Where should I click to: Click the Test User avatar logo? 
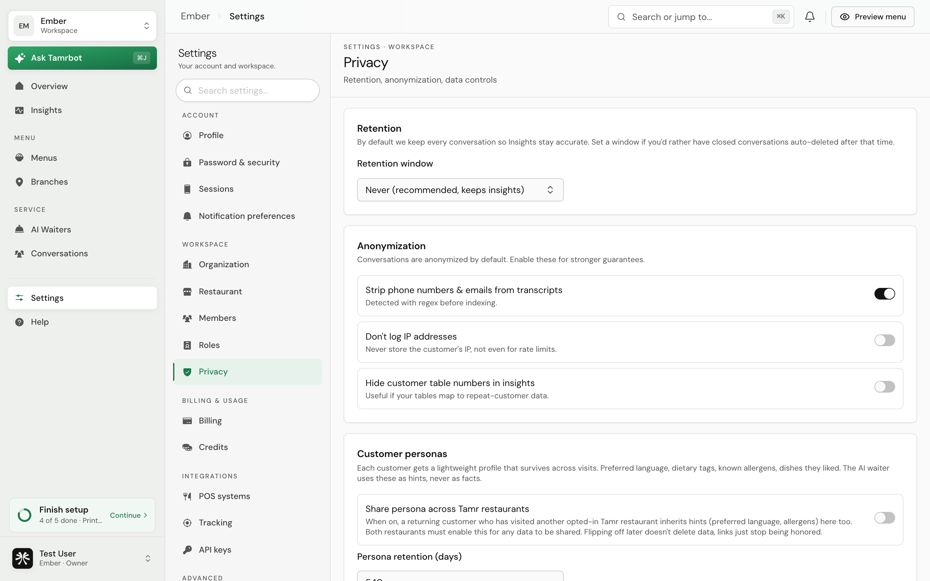pyautogui.click(x=23, y=558)
